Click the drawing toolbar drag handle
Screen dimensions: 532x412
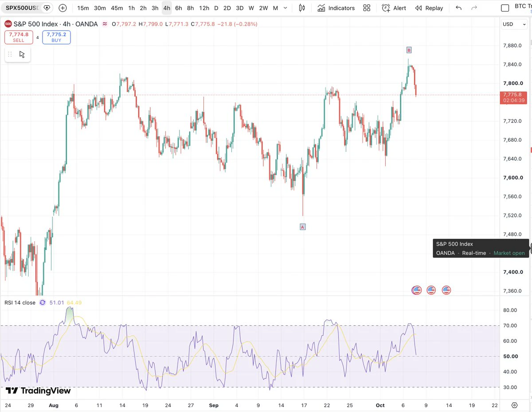tap(10, 54)
